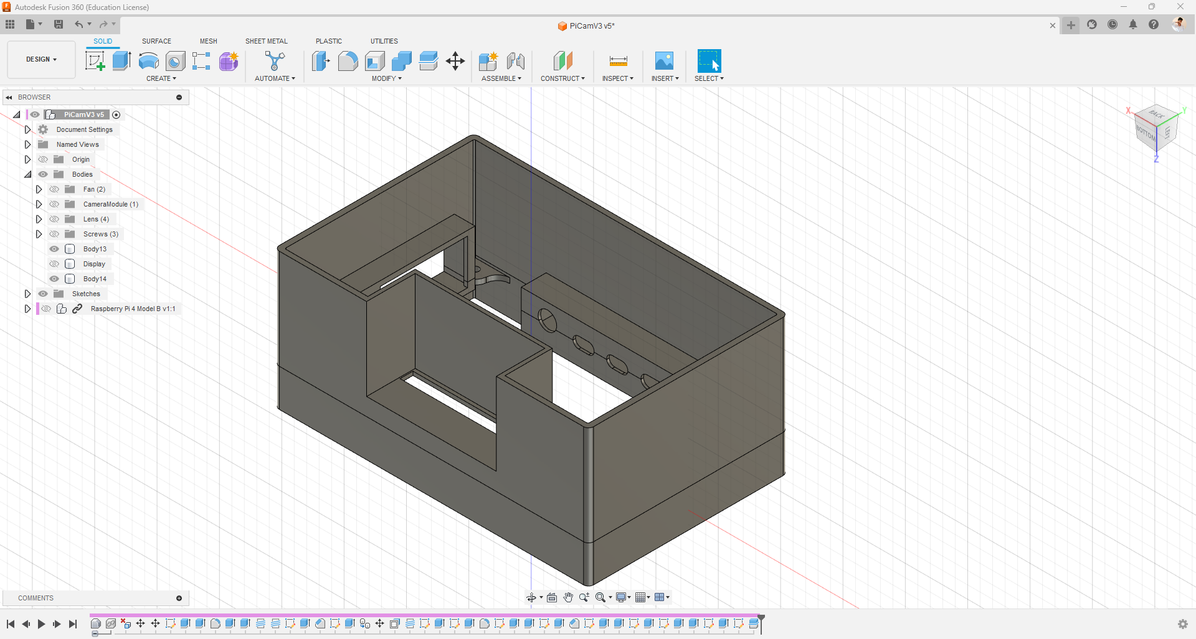Show the Screws folder bodies

pos(54,234)
